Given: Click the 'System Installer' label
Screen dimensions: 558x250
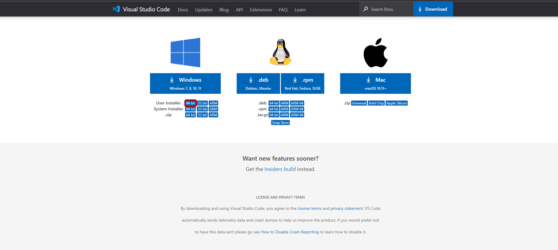Looking at the screenshot, I should pyautogui.click(x=168, y=109).
